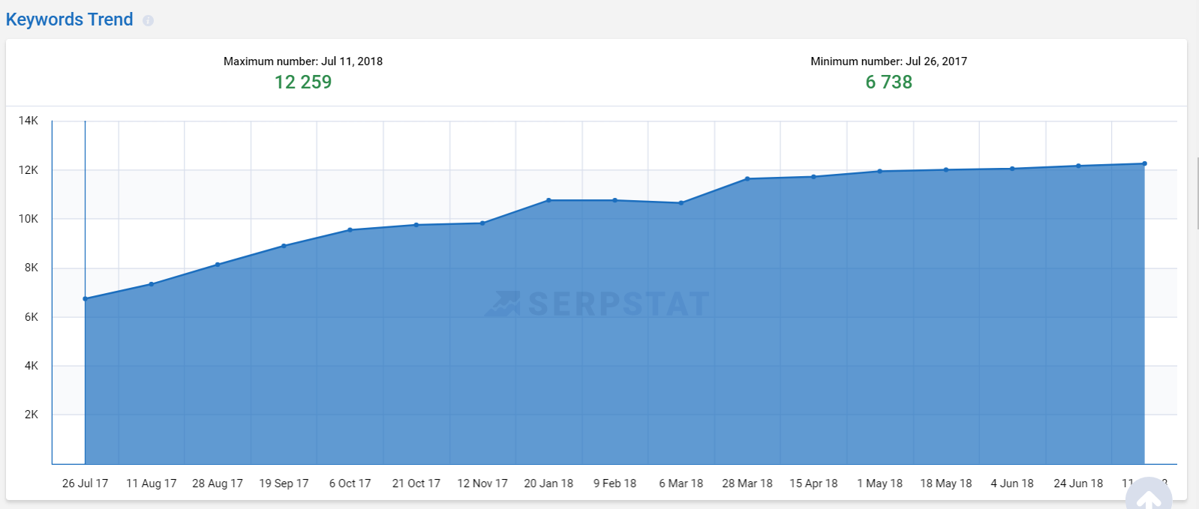Select the last data point on the line
1199x509 pixels.
[x=1144, y=163]
